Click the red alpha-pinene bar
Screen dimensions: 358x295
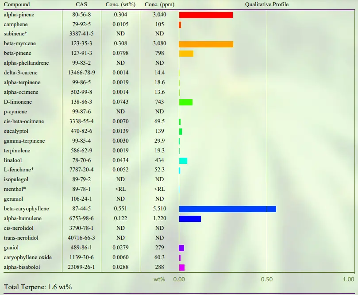click(x=206, y=15)
